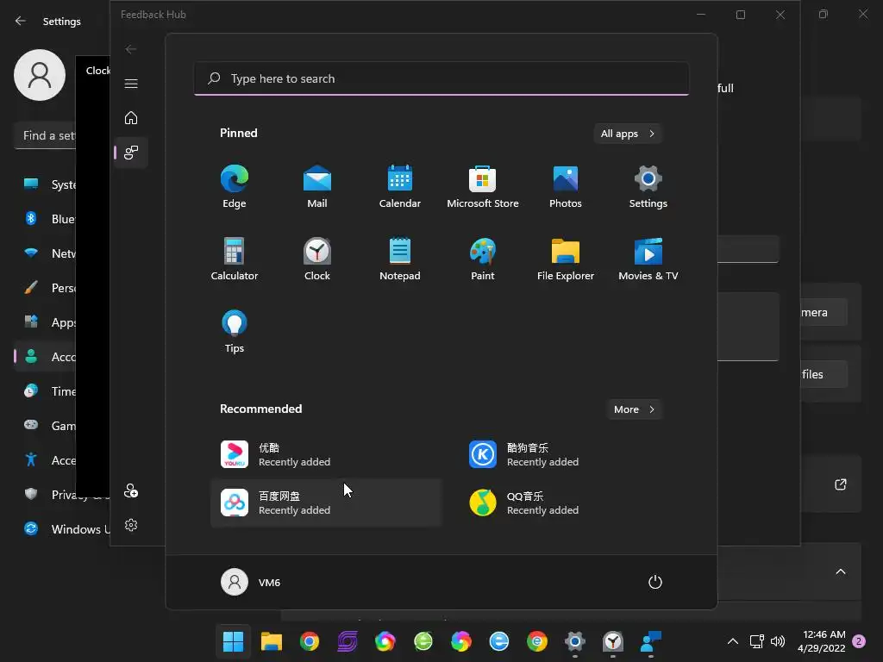Select Windows Update in Settings sidebar
This screenshot has height=662, width=883.
(x=62, y=529)
